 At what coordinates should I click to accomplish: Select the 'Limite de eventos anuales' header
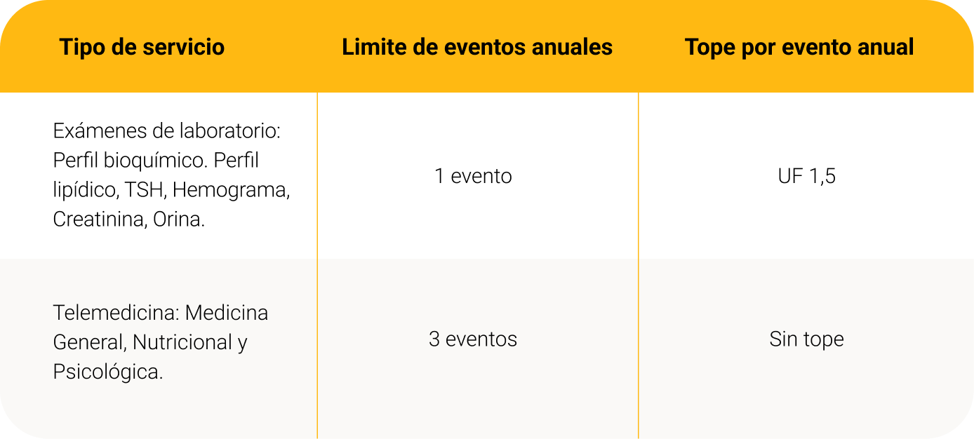[x=477, y=47]
